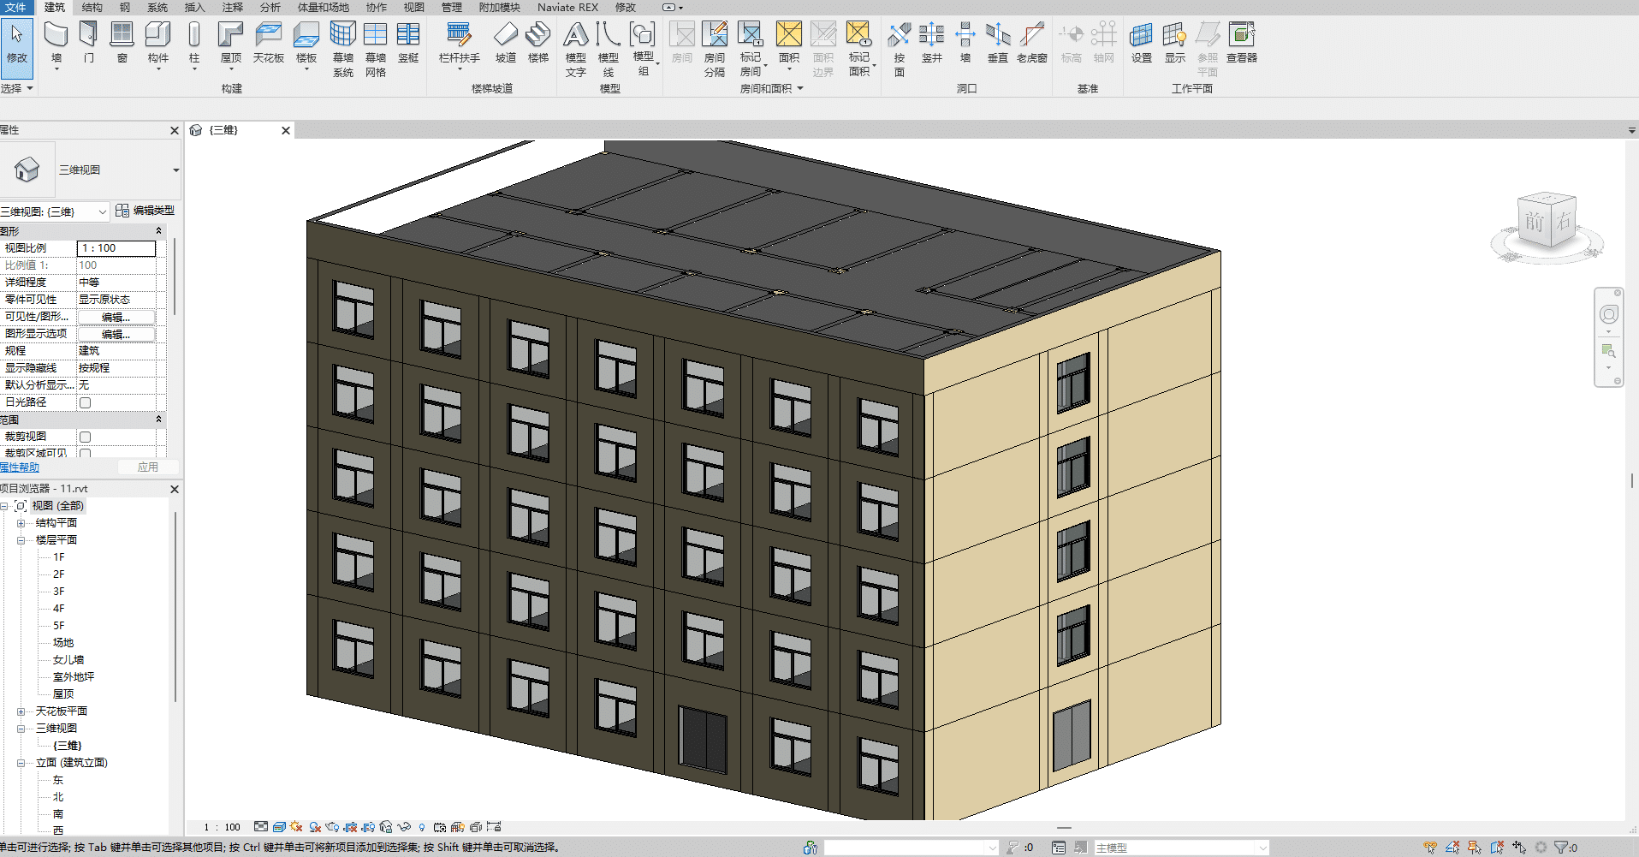Pick the 模型线 model line tool
The height and width of the screenshot is (857, 1639).
tap(609, 50)
